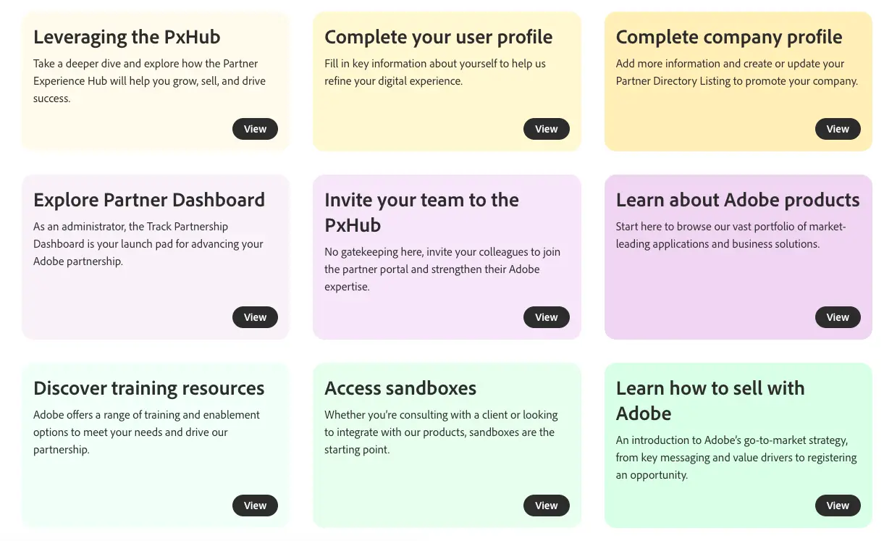
Task: Click the sandboxes description paragraph text
Action: point(440,432)
